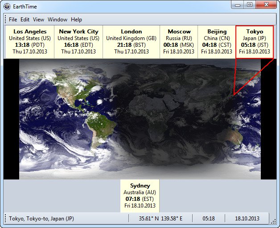Open the File menu
Screen dimensions: 280x228
tap(13, 20)
